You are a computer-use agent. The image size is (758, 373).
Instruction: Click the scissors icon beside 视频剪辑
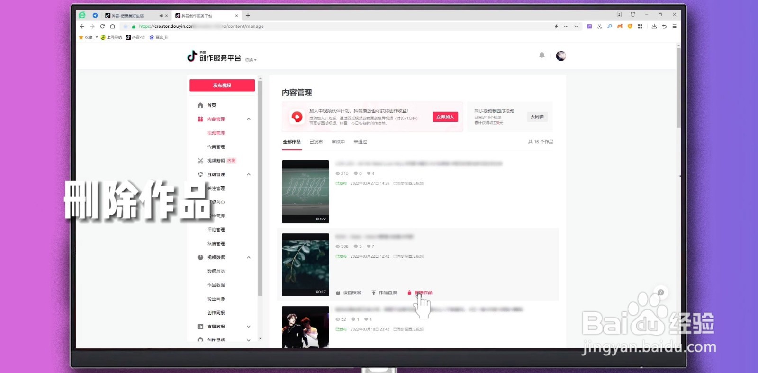pyautogui.click(x=200, y=161)
